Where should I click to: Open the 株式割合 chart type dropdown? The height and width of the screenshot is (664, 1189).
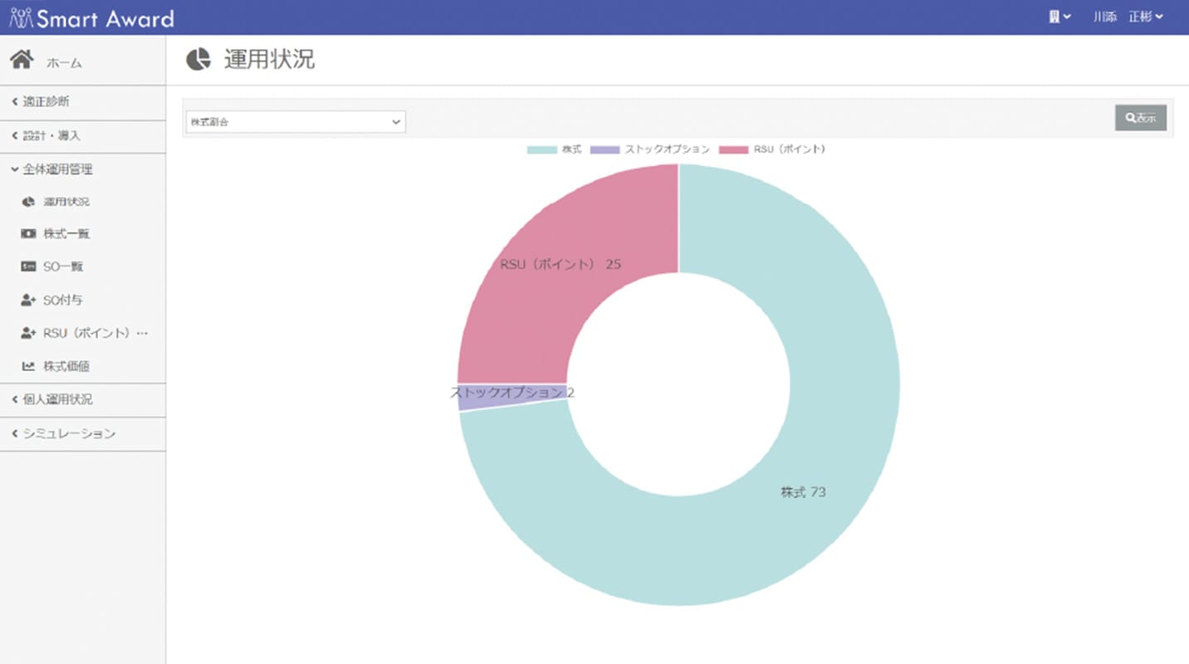click(296, 122)
